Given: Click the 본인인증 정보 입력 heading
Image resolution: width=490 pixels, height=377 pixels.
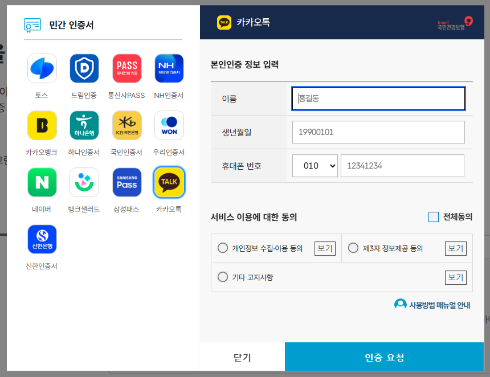Looking at the screenshot, I should click(x=244, y=64).
